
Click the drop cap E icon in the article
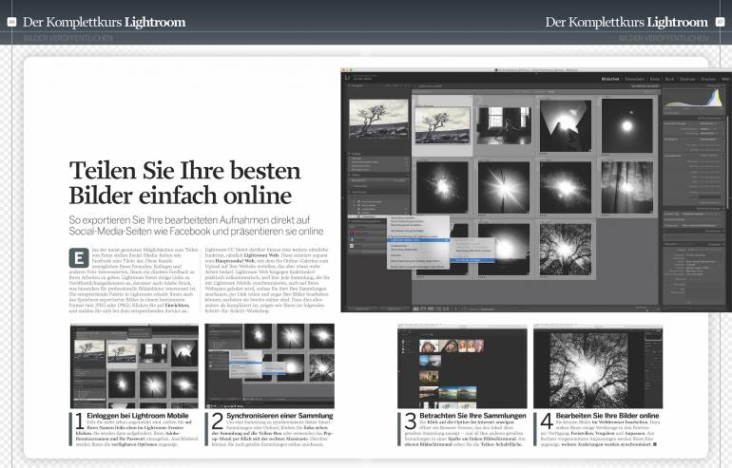[79, 257]
